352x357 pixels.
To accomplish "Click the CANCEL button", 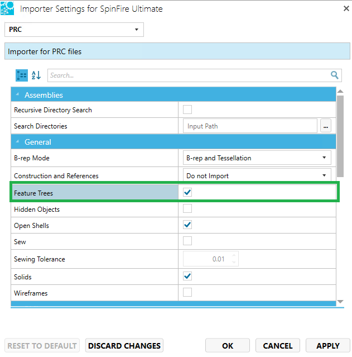I will 278,346.
